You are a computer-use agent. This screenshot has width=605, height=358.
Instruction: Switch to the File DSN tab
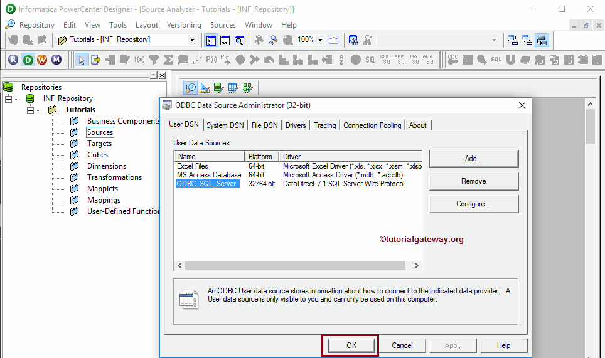click(264, 125)
